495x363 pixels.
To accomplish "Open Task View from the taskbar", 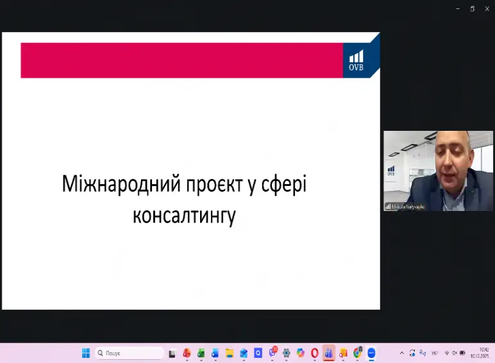I will [x=172, y=353].
